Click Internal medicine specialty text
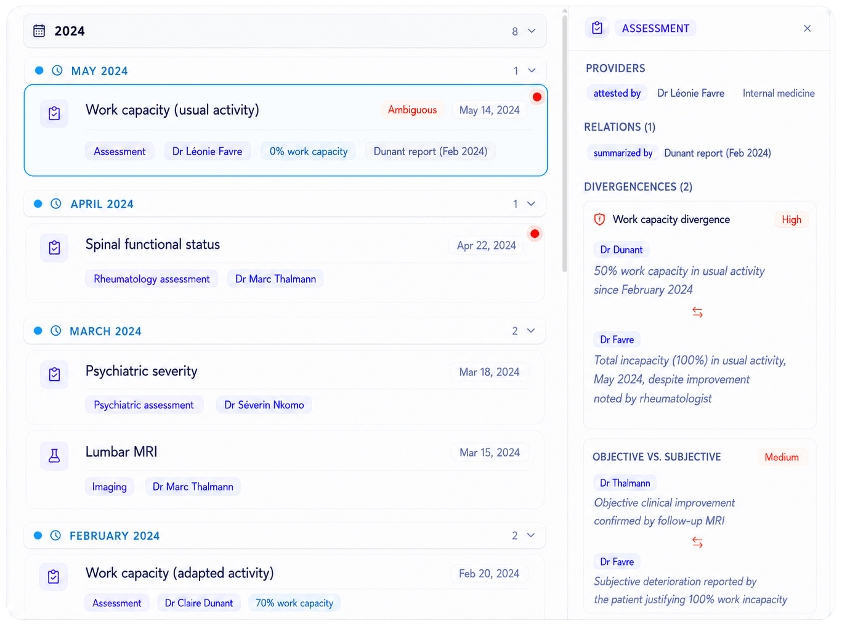The width and height of the screenshot is (842, 626). (779, 93)
